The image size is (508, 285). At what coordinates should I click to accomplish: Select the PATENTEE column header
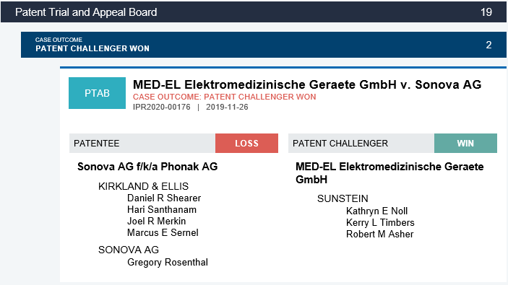[x=142, y=143]
